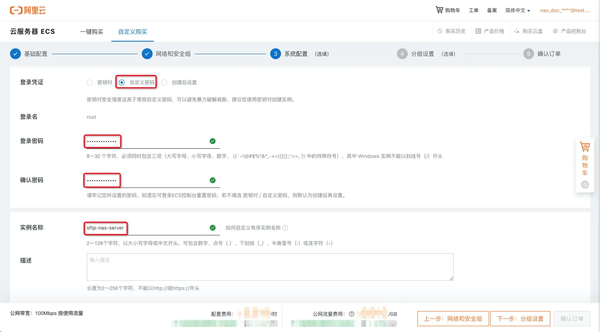Click the network and security group checkmark
Image resolution: width=600 pixels, height=332 pixels.
click(x=147, y=54)
